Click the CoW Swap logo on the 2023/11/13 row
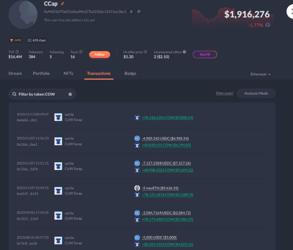This screenshot has height=250, width=293. point(58,117)
